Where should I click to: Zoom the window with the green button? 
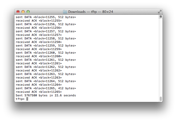[28, 12]
